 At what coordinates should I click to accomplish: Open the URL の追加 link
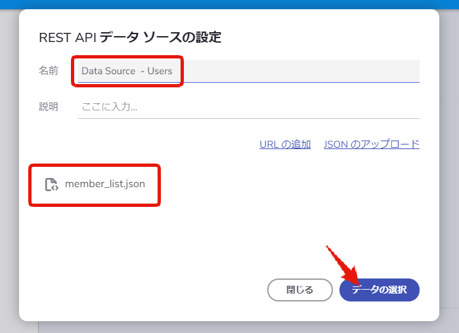point(285,144)
